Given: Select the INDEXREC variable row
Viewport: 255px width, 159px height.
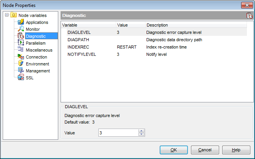Looking at the screenshot, I should [x=78, y=47].
